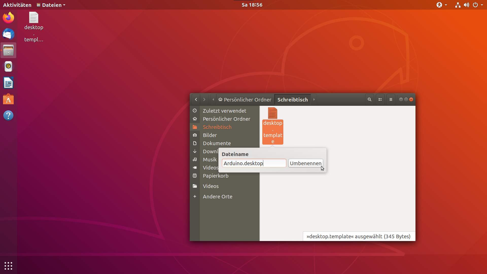The width and height of the screenshot is (487, 274).
Task: Open Dokumente in the sidebar
Action: tap(224, 143)
